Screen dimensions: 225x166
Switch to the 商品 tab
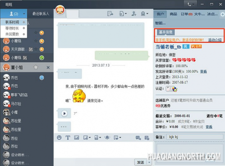(173, 14)
